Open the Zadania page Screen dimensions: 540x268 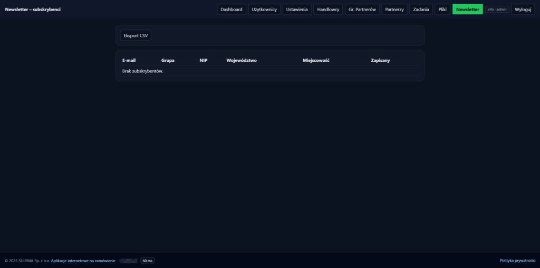[x=421, y=9]
